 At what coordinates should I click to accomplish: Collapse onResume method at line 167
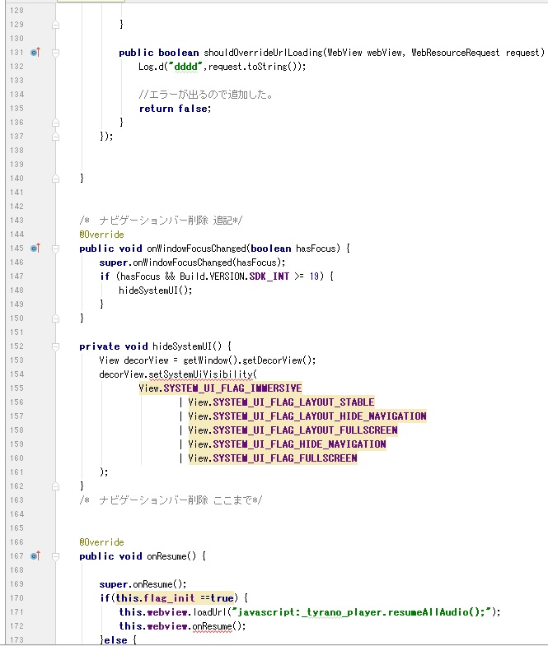[56, 556]
